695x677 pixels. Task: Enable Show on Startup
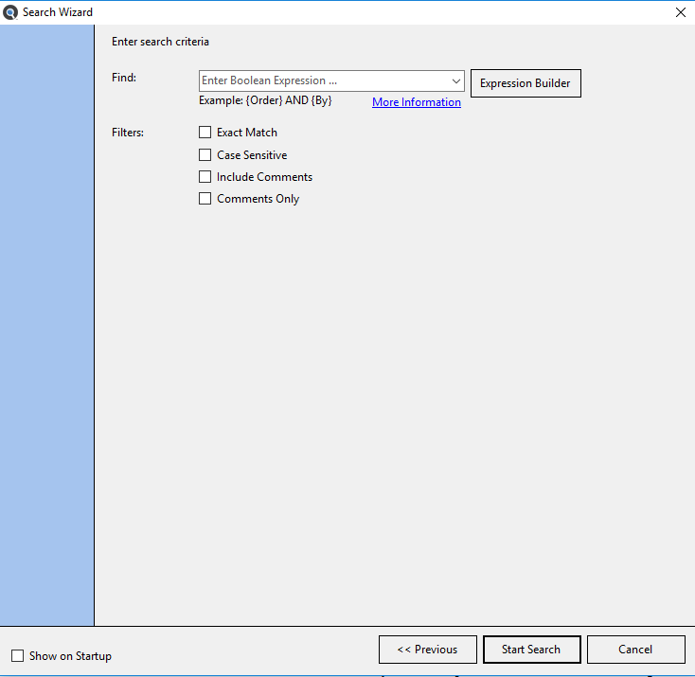point(17,655)
